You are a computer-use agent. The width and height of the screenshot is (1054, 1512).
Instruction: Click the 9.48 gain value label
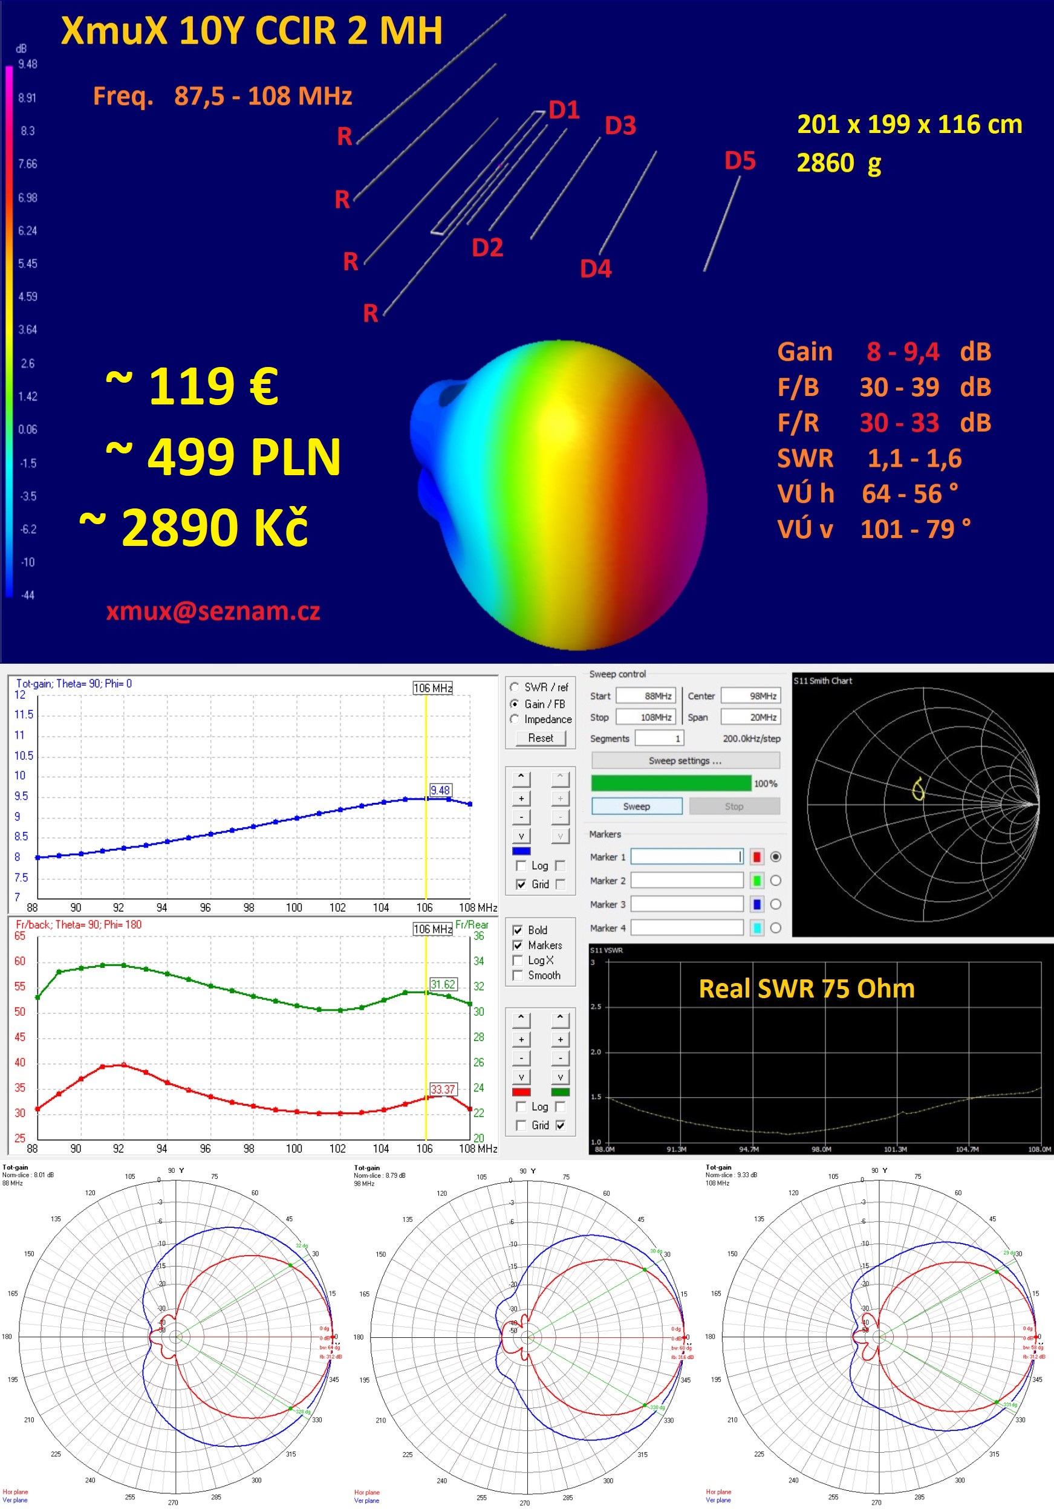pos(440,790)
